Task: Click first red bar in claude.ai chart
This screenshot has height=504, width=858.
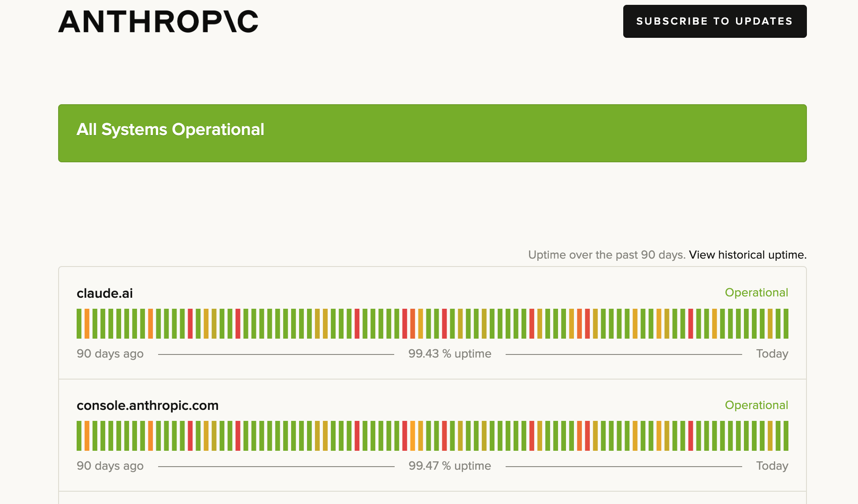Action: (x=190, y=324)
